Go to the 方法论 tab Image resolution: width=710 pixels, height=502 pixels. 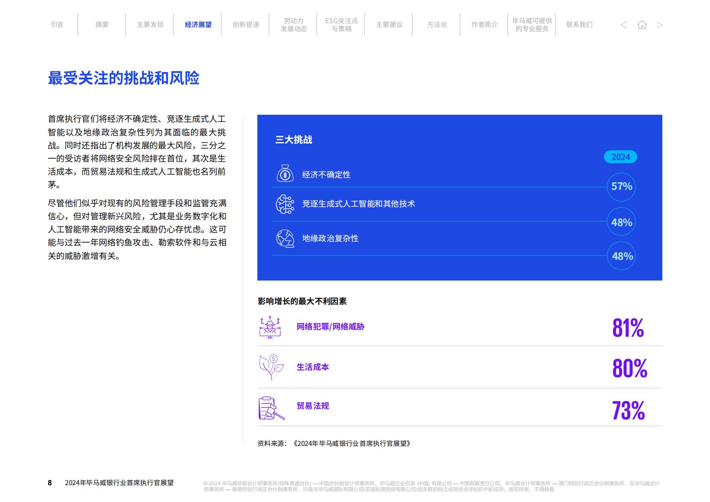click(x=437, y=24)
